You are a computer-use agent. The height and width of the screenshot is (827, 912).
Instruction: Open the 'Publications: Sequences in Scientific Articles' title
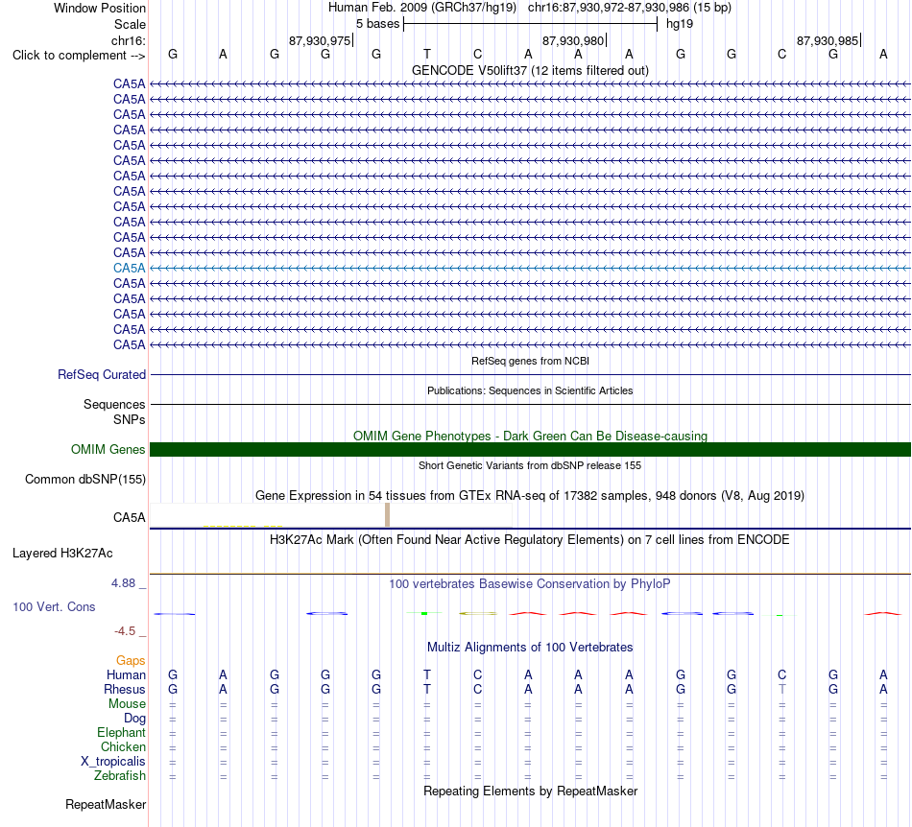point(530,390)
